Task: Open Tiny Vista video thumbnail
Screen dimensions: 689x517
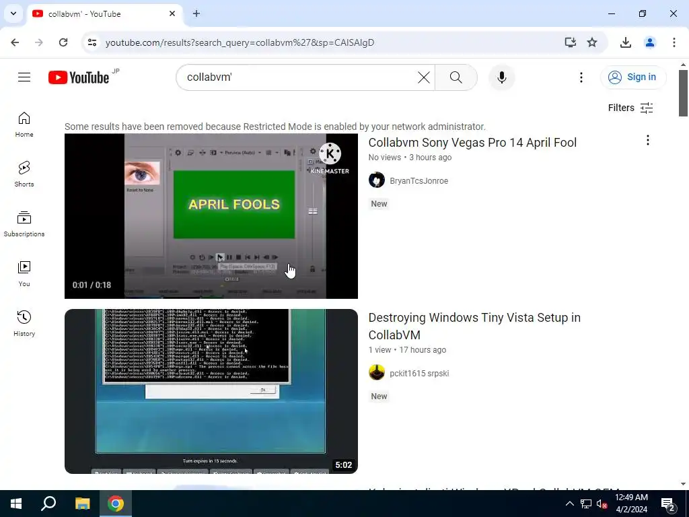Action: click(211, 391)
